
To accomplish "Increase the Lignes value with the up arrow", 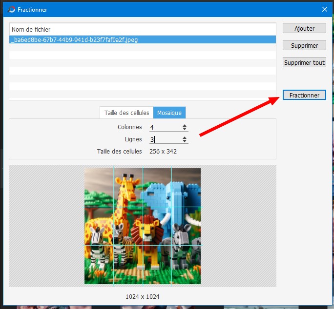I will tap(185, 137).
